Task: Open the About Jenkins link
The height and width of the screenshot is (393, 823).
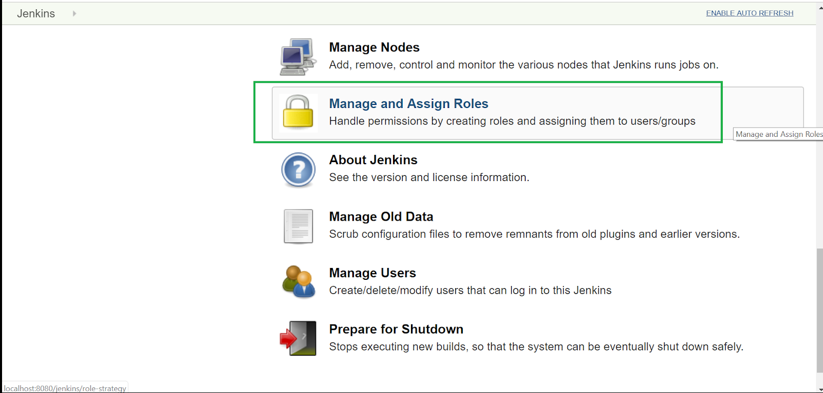Action: [373, 160]
